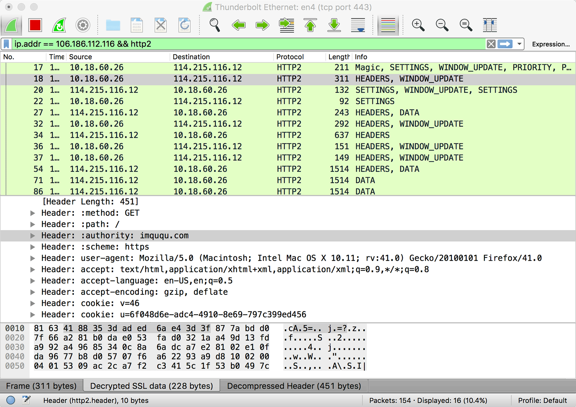Click the expert info status circle
This screenshot has height=407, width=576.
tap(11, 400)
